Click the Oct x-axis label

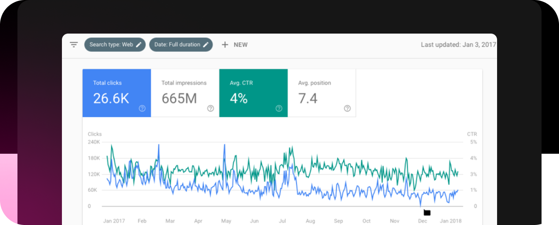[x=367, y=221]
